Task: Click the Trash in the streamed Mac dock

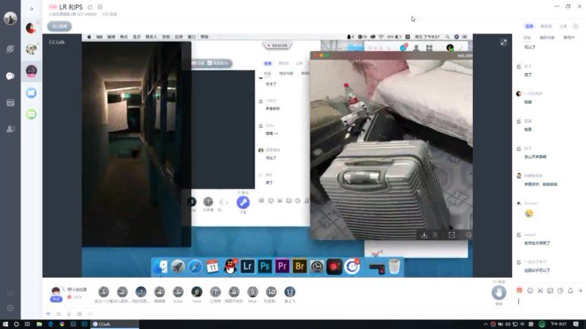Action: pyautogui.click(x=394, y=266)
